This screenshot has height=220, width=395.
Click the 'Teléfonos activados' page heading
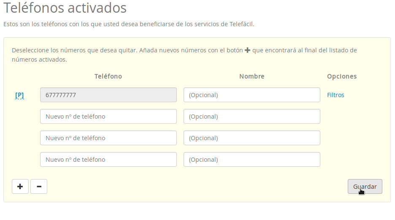(65, 8)
